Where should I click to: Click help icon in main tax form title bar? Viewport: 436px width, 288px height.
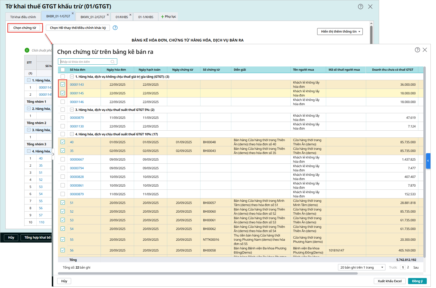(360, 7)
